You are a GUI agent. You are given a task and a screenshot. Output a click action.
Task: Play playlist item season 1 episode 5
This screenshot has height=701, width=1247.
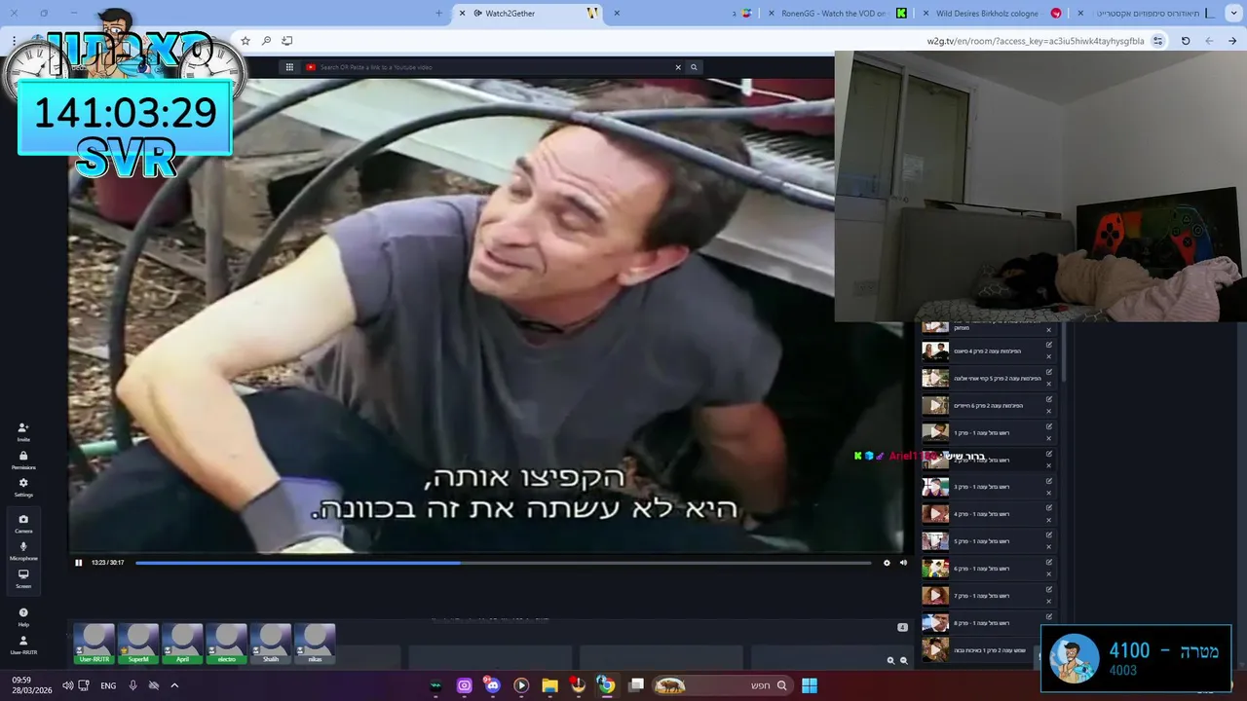pos(935,541)
